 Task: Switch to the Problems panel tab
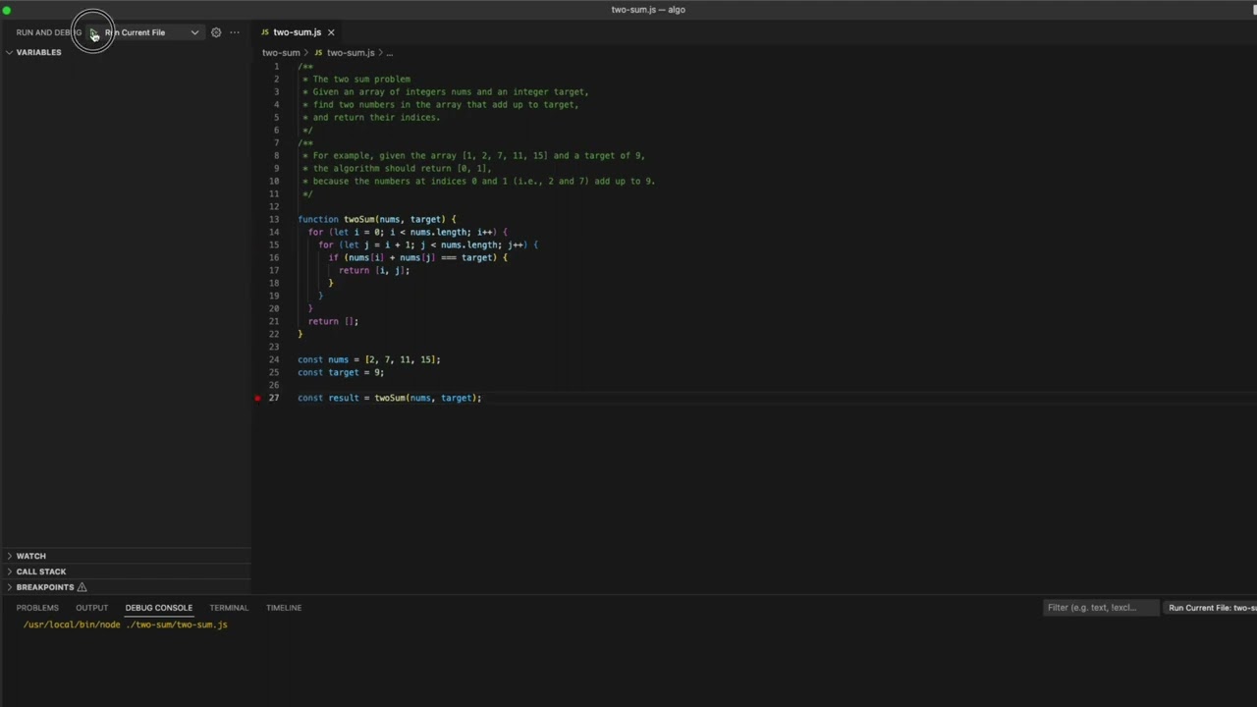[x=37, y=608]
